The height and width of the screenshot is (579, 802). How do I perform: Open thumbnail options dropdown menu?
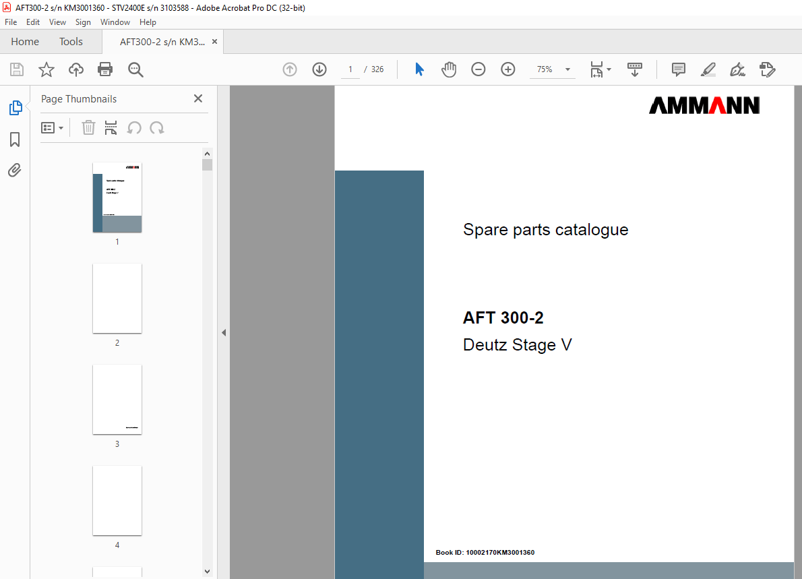tap(52, 128)
